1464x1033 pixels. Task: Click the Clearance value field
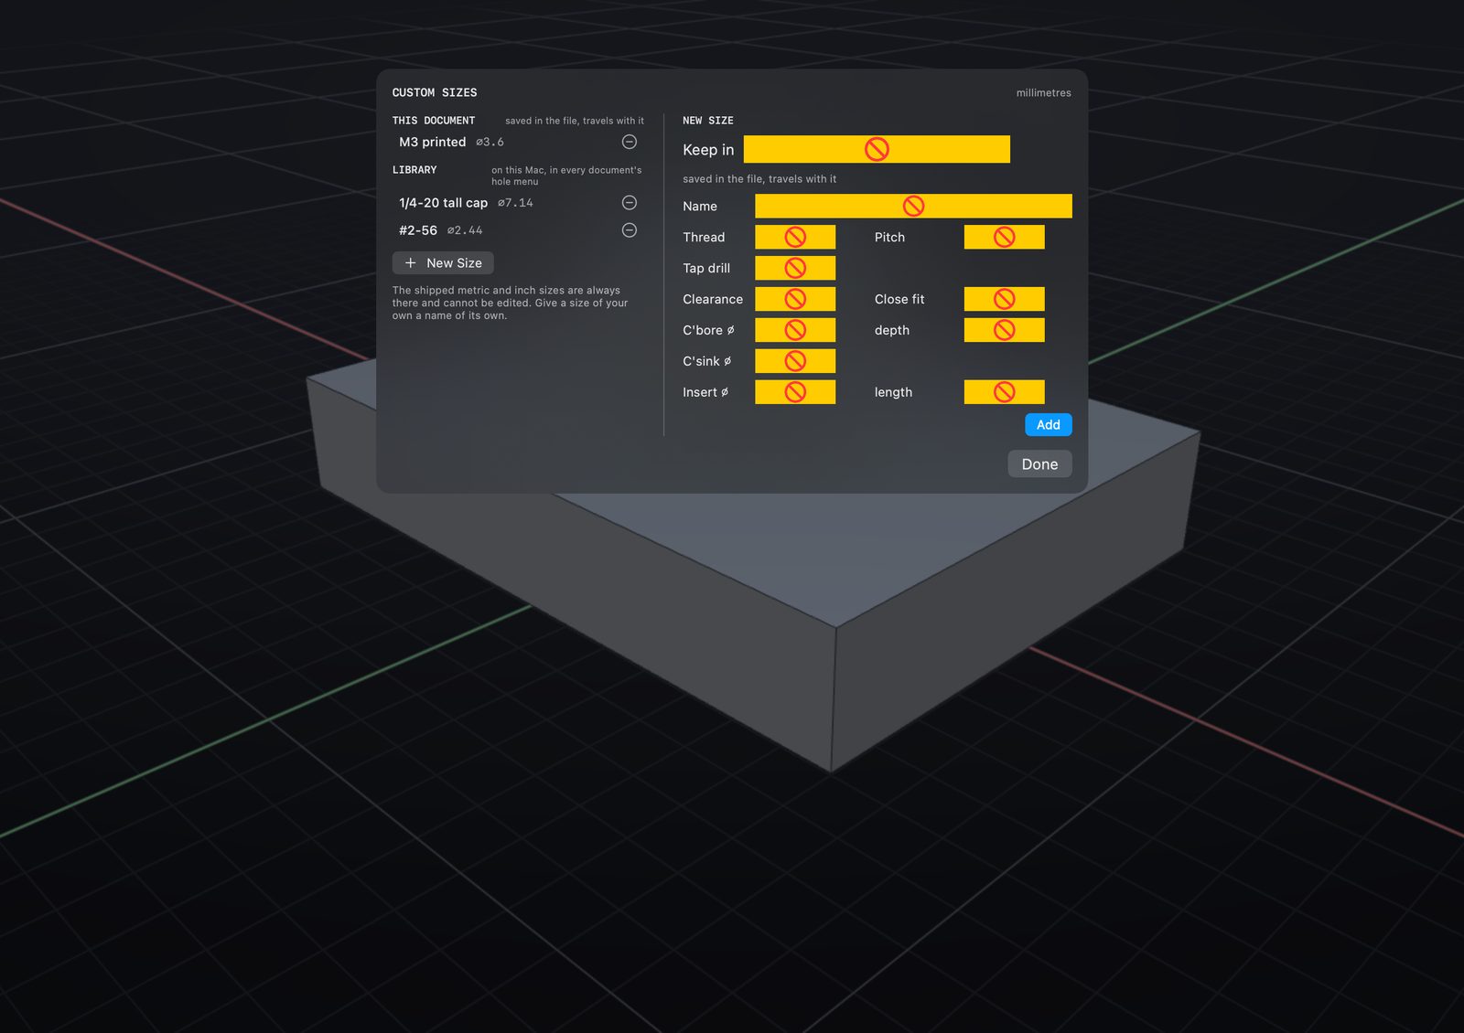tap(795, 299)
